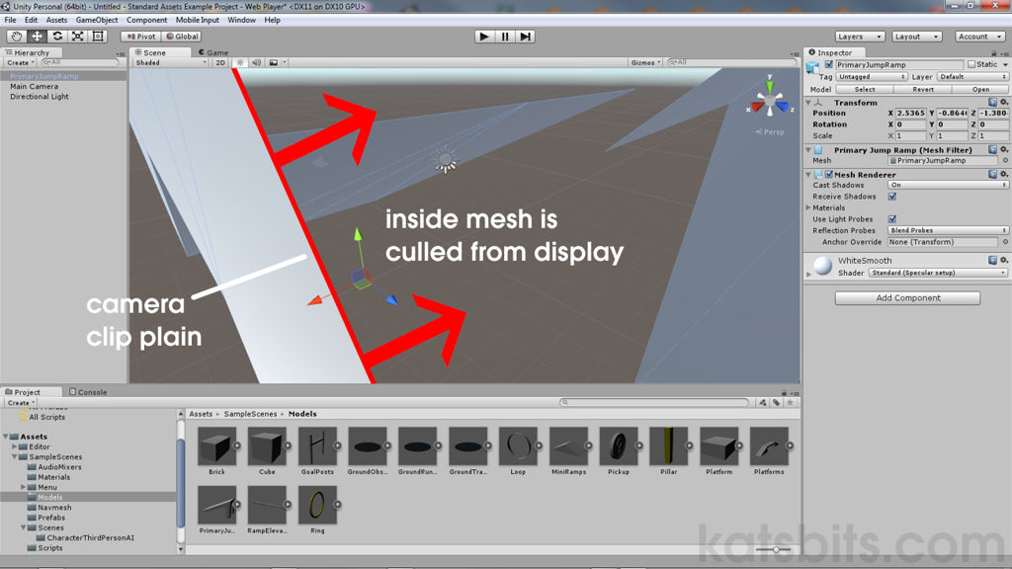
Task: Open the Layout dropdown
Action: click(x=917, y=37)
